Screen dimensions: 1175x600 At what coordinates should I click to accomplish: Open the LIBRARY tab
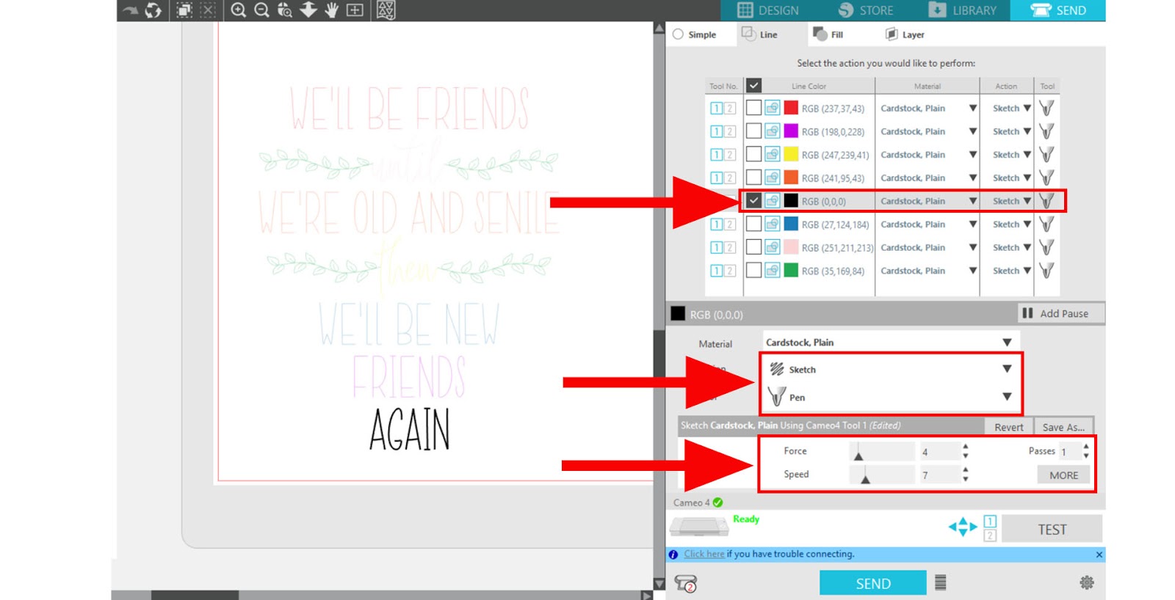tap(962, 10)
